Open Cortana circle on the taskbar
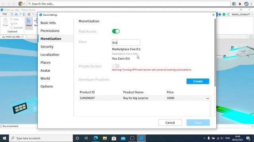This screenshot has height=142, width=254. coord(77,138)
